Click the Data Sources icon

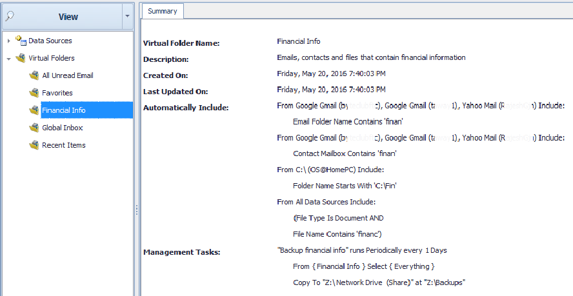21,41
